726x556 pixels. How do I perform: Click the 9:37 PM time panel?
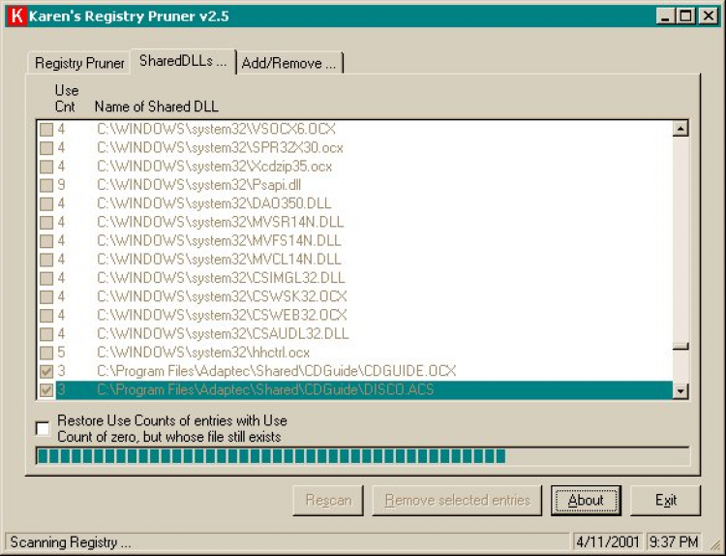[x=673, y=542]
